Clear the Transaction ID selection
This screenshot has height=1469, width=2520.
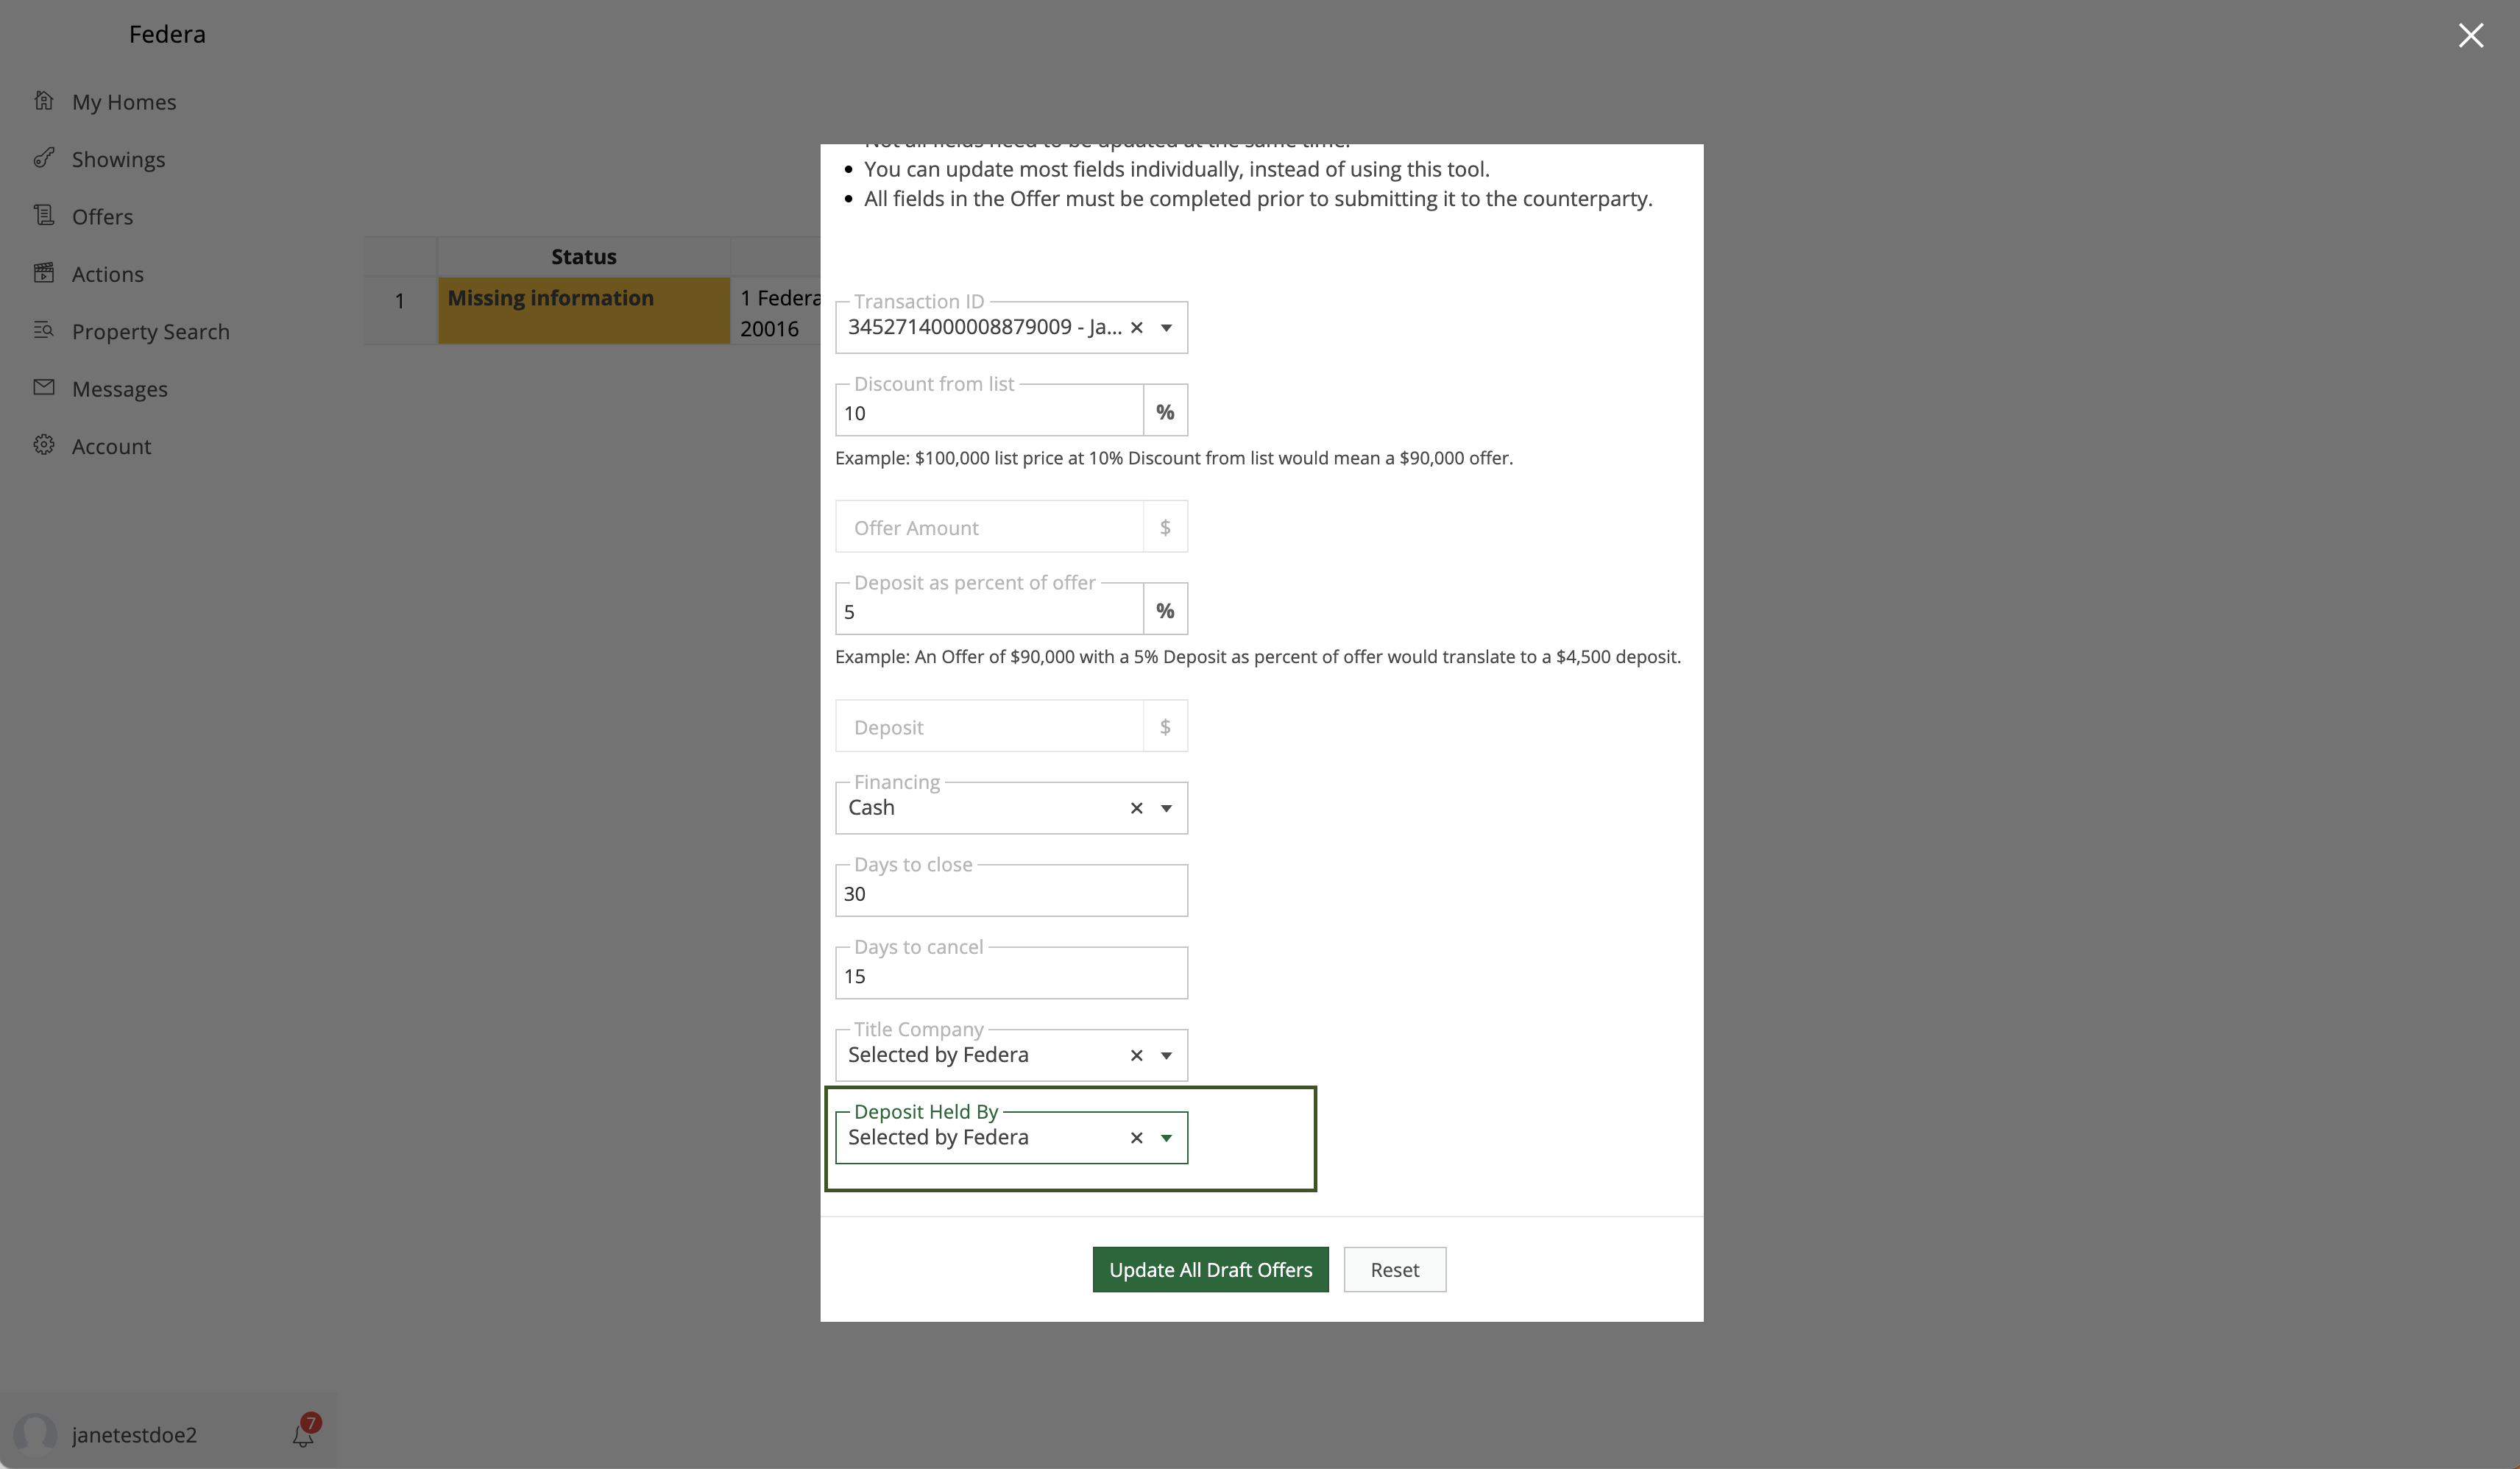(x=1136, y=328)
